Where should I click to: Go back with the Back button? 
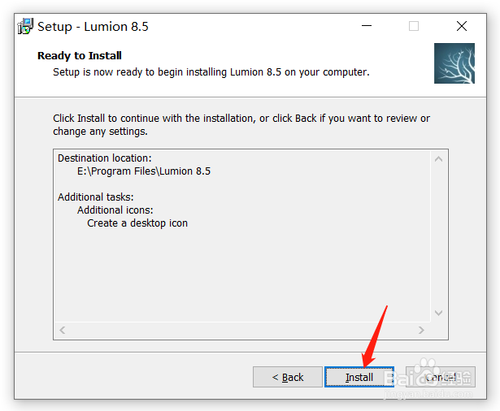[x=288, y=377]
